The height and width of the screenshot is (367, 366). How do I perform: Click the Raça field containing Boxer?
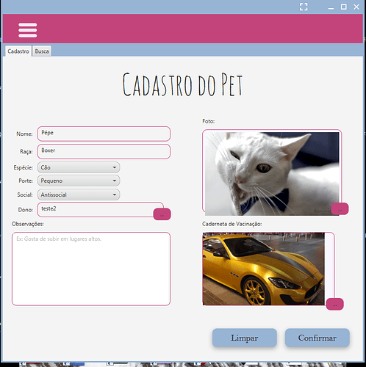click(x=104, y=151)
